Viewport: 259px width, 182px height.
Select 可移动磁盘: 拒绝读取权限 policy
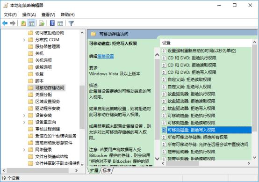191,123
